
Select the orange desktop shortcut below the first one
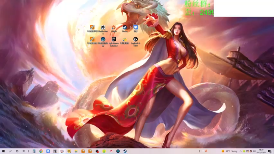[x=92, y=40]
